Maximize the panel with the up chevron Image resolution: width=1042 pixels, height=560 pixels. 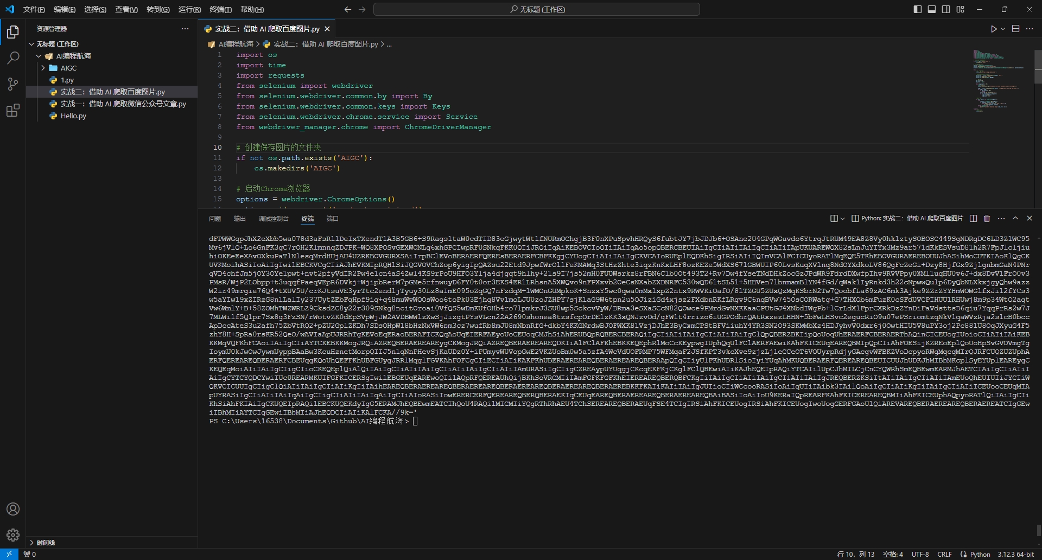(1015, 218)
